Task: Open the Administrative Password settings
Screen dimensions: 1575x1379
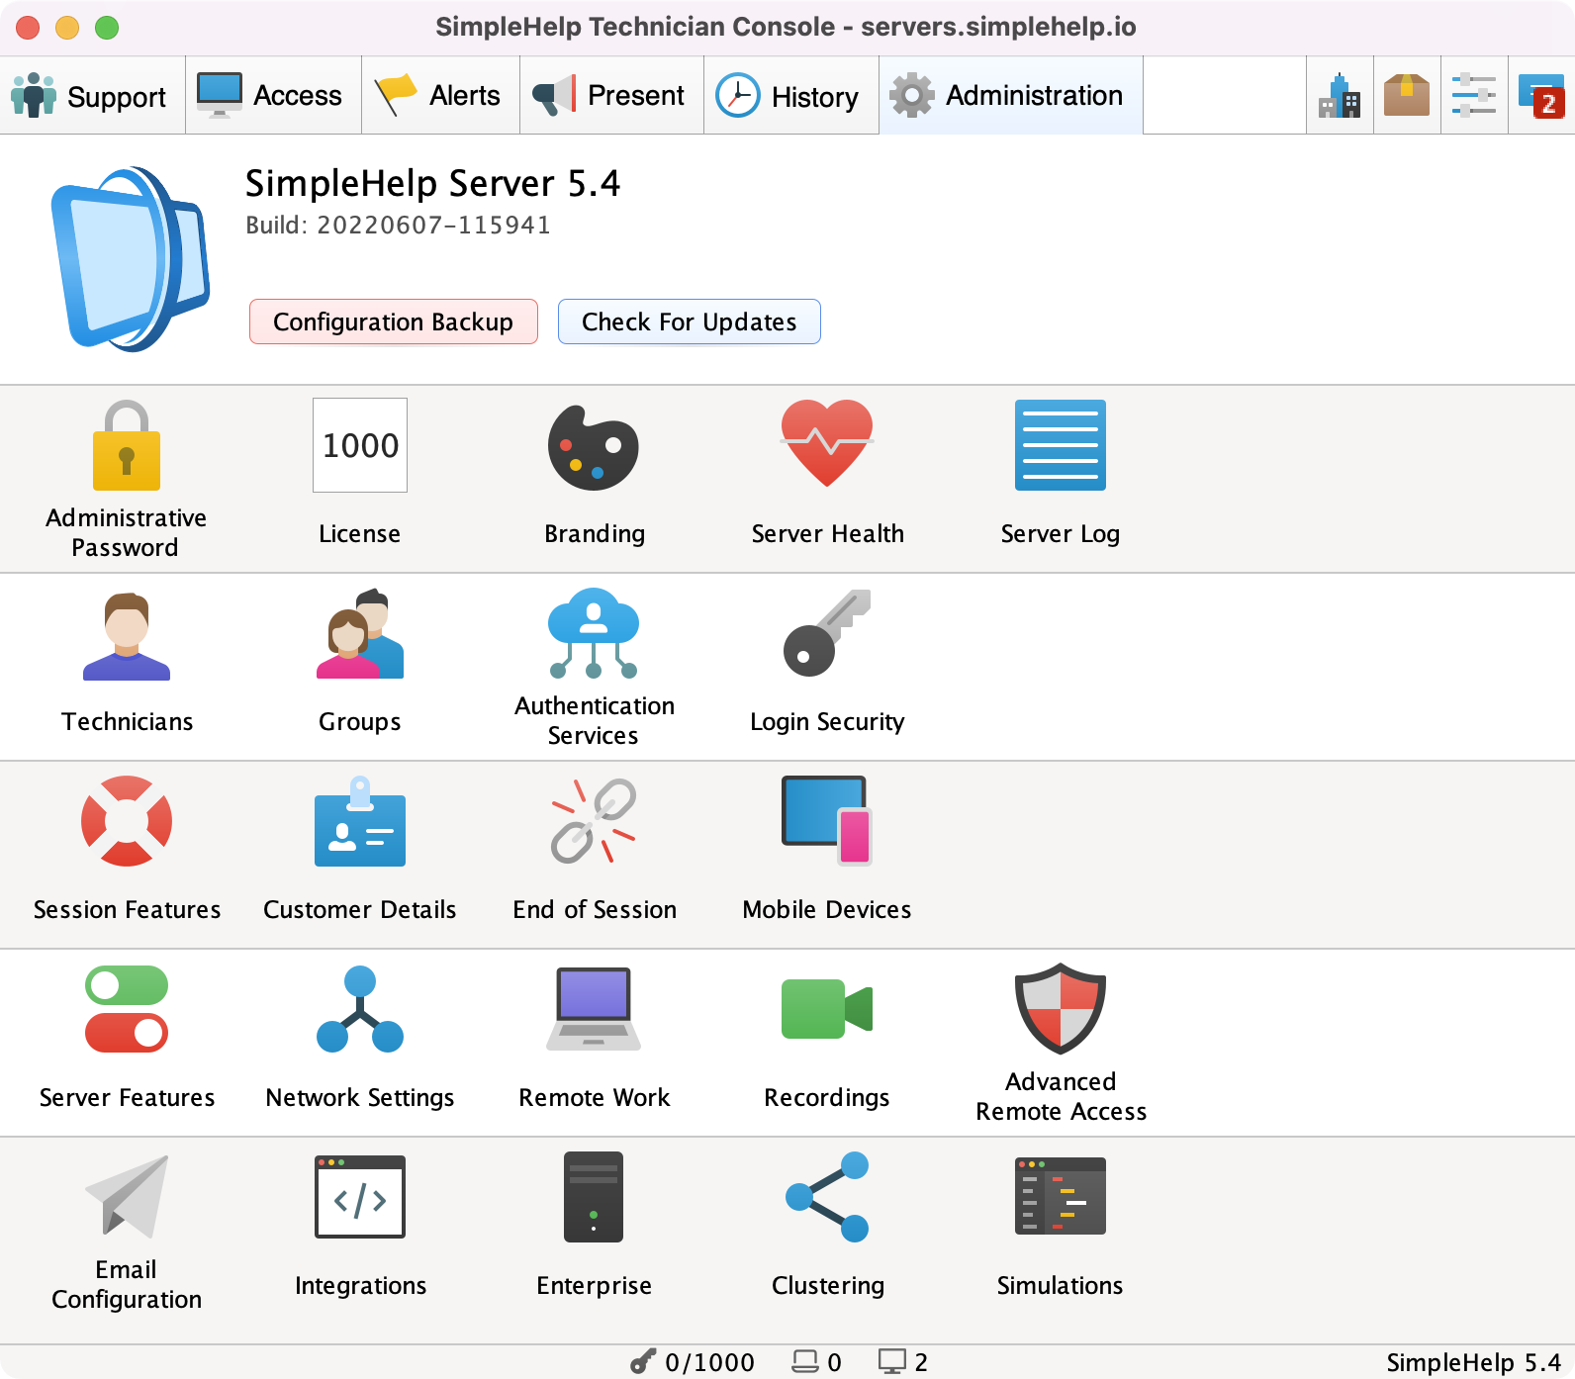Action: pos(127,480)
